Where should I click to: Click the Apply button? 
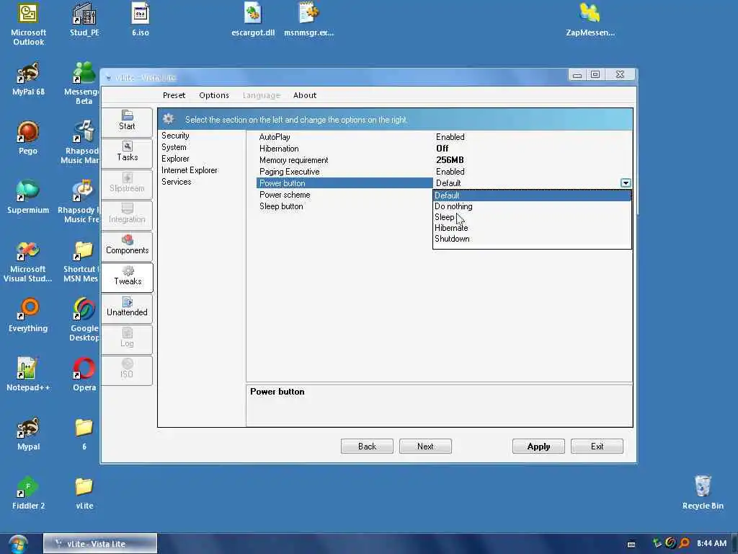[x=538, y=446]
